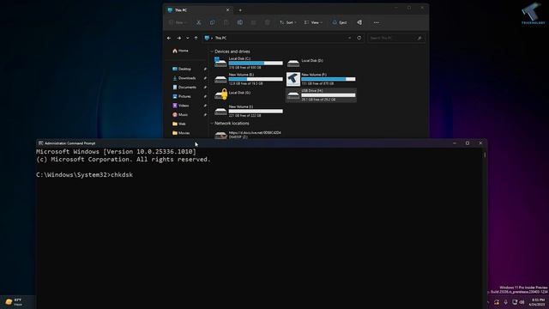Select Documents in the sidebar
Image resolution: width=549 pixels, height=309 pixels.
coord(184,88)
